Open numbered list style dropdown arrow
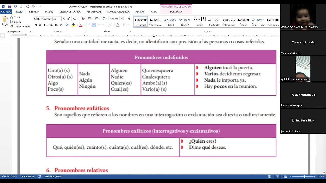The width and height of the screenshot is (326, 183). click(100, 19)
